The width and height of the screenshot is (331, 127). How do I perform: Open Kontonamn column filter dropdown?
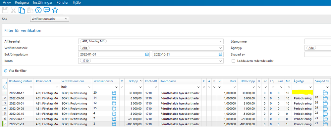click(199, 87)
